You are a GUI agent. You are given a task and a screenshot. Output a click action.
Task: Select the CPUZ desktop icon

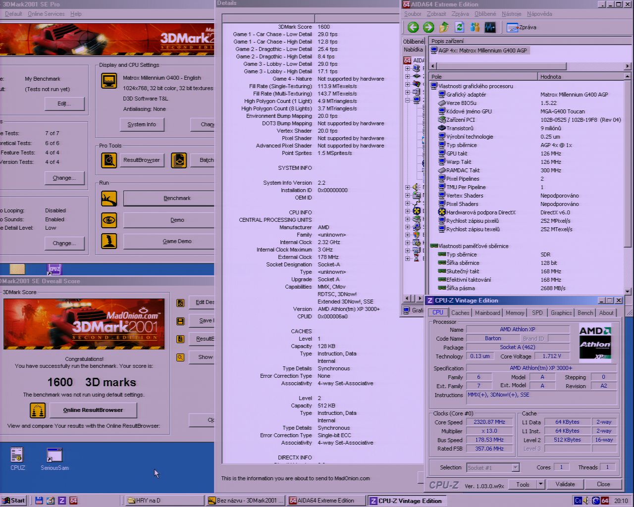point(17,459)
